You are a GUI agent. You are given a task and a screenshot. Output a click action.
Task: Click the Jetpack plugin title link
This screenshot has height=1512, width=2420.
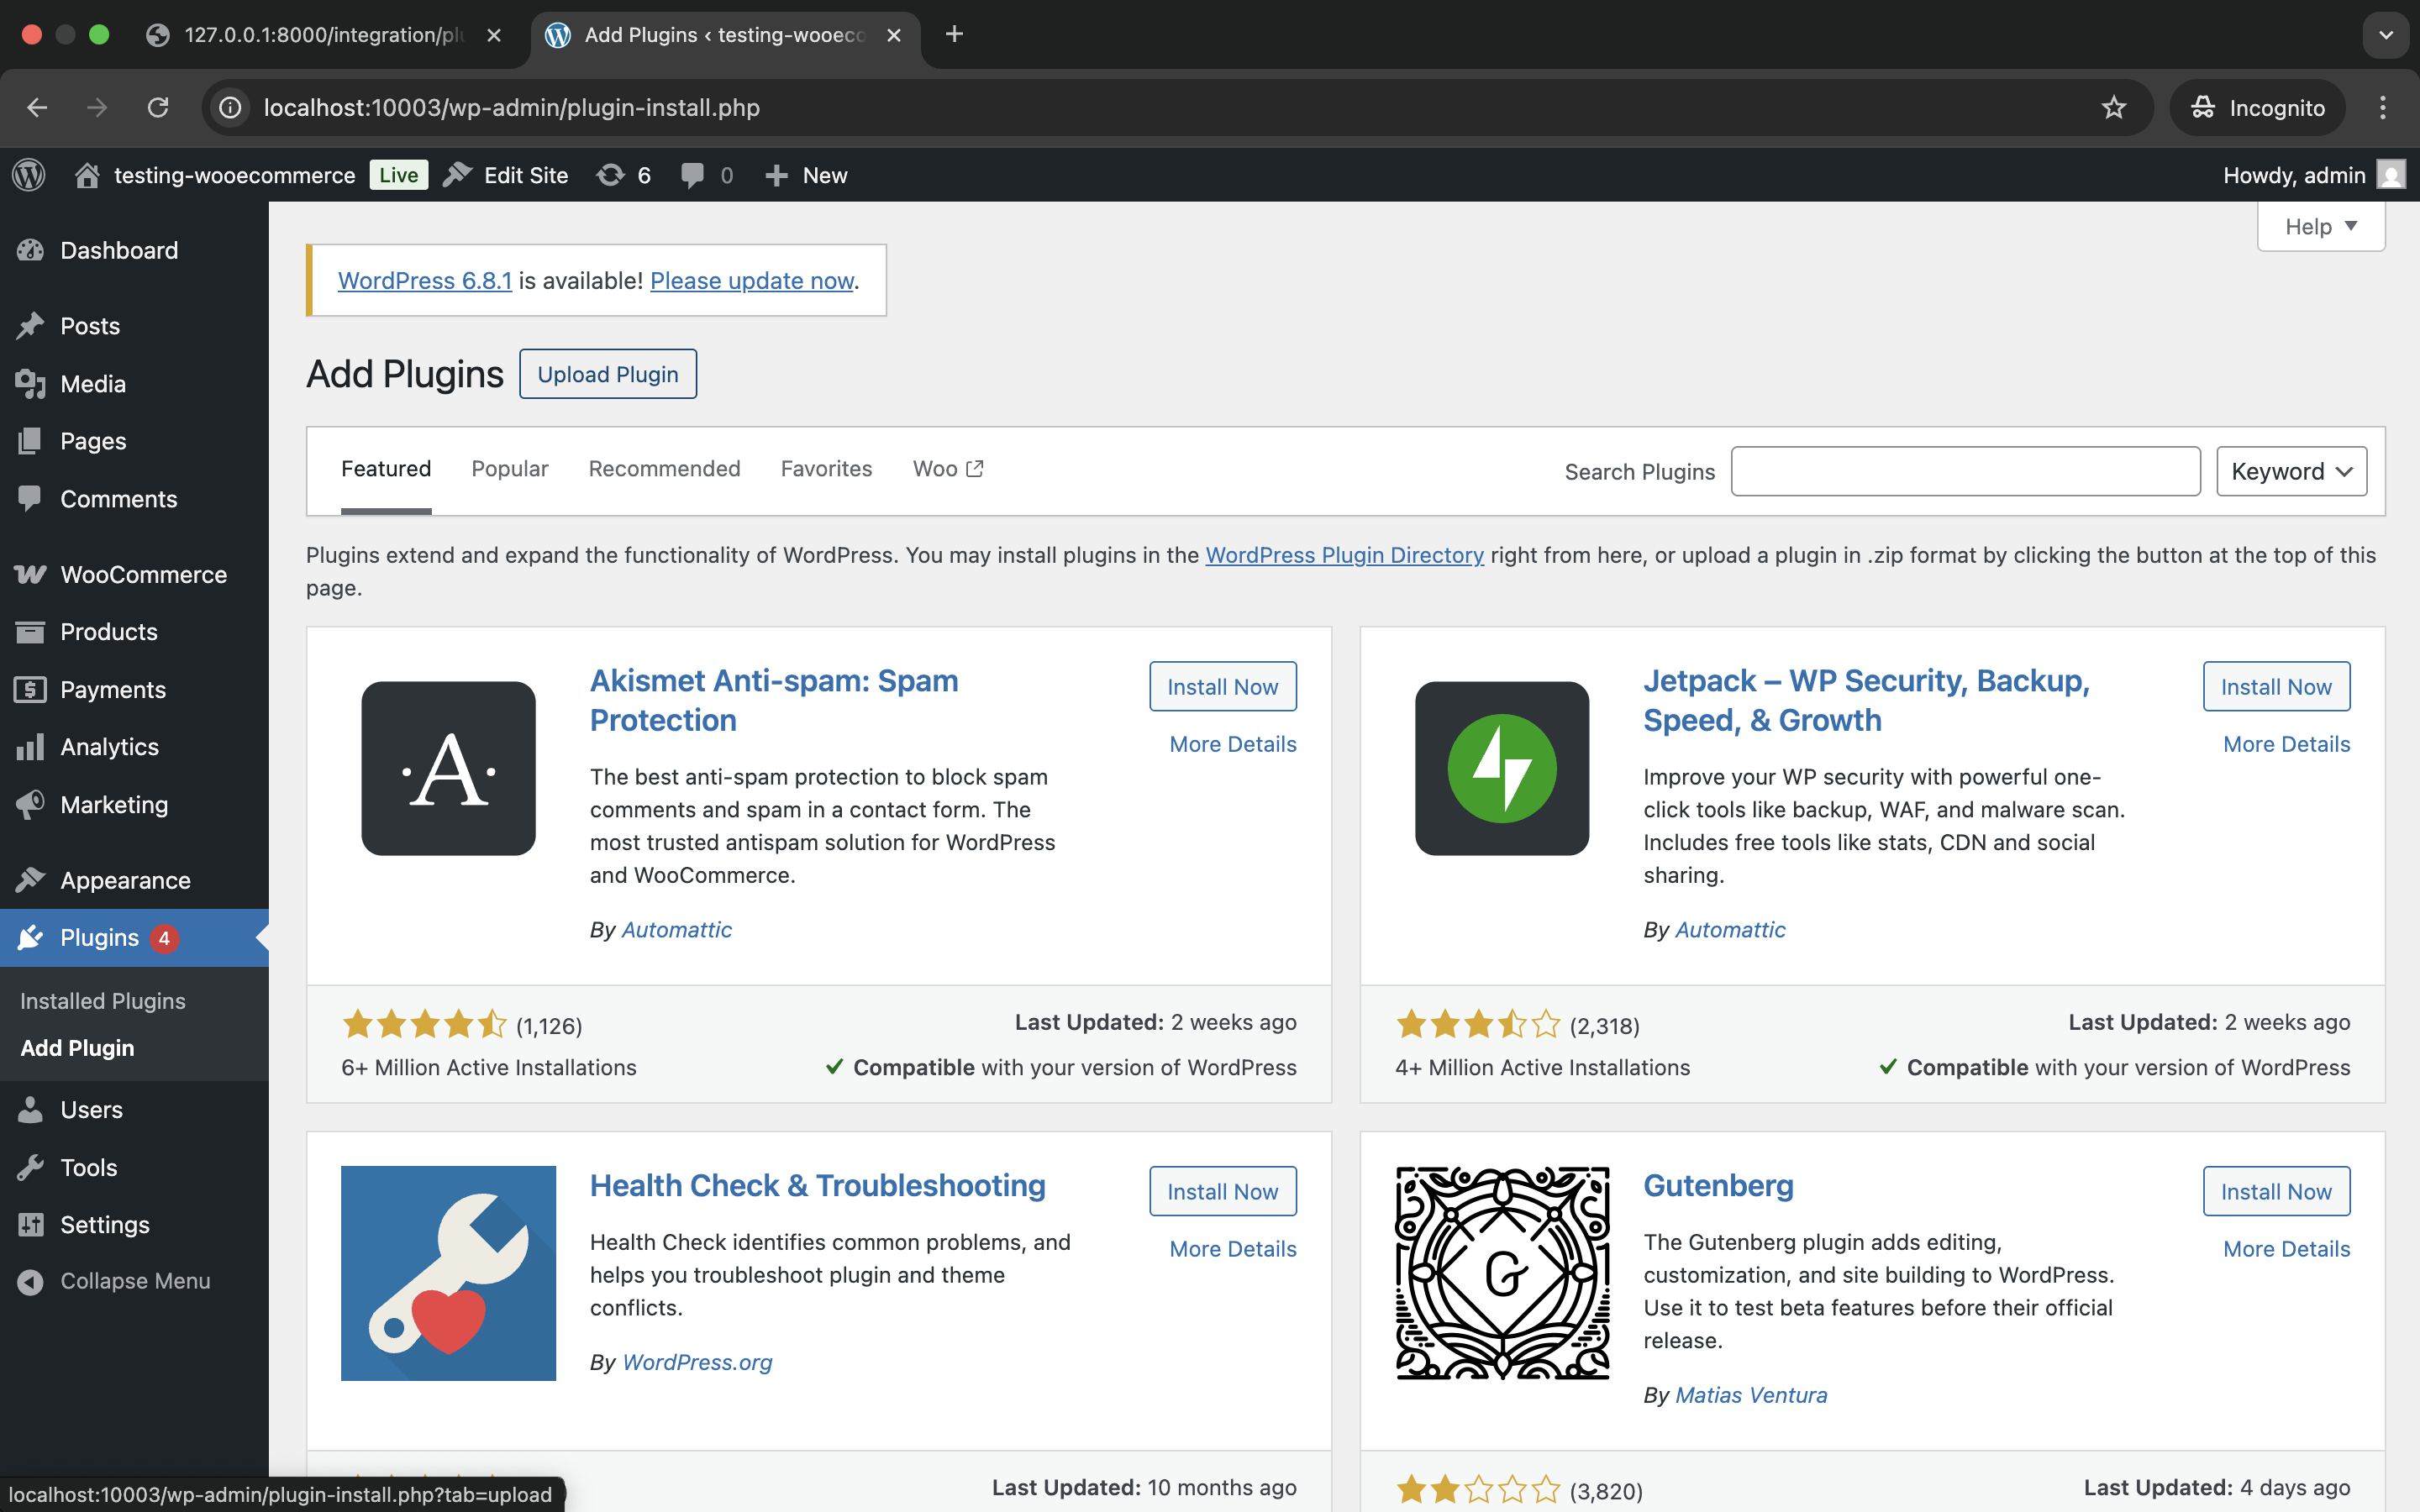click(x=1866, y=700)
